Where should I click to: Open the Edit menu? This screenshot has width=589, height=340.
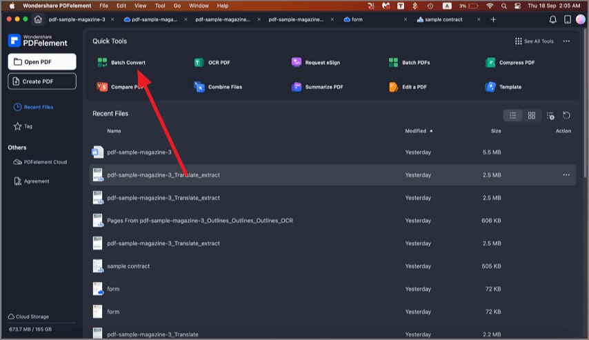point(121,6)
